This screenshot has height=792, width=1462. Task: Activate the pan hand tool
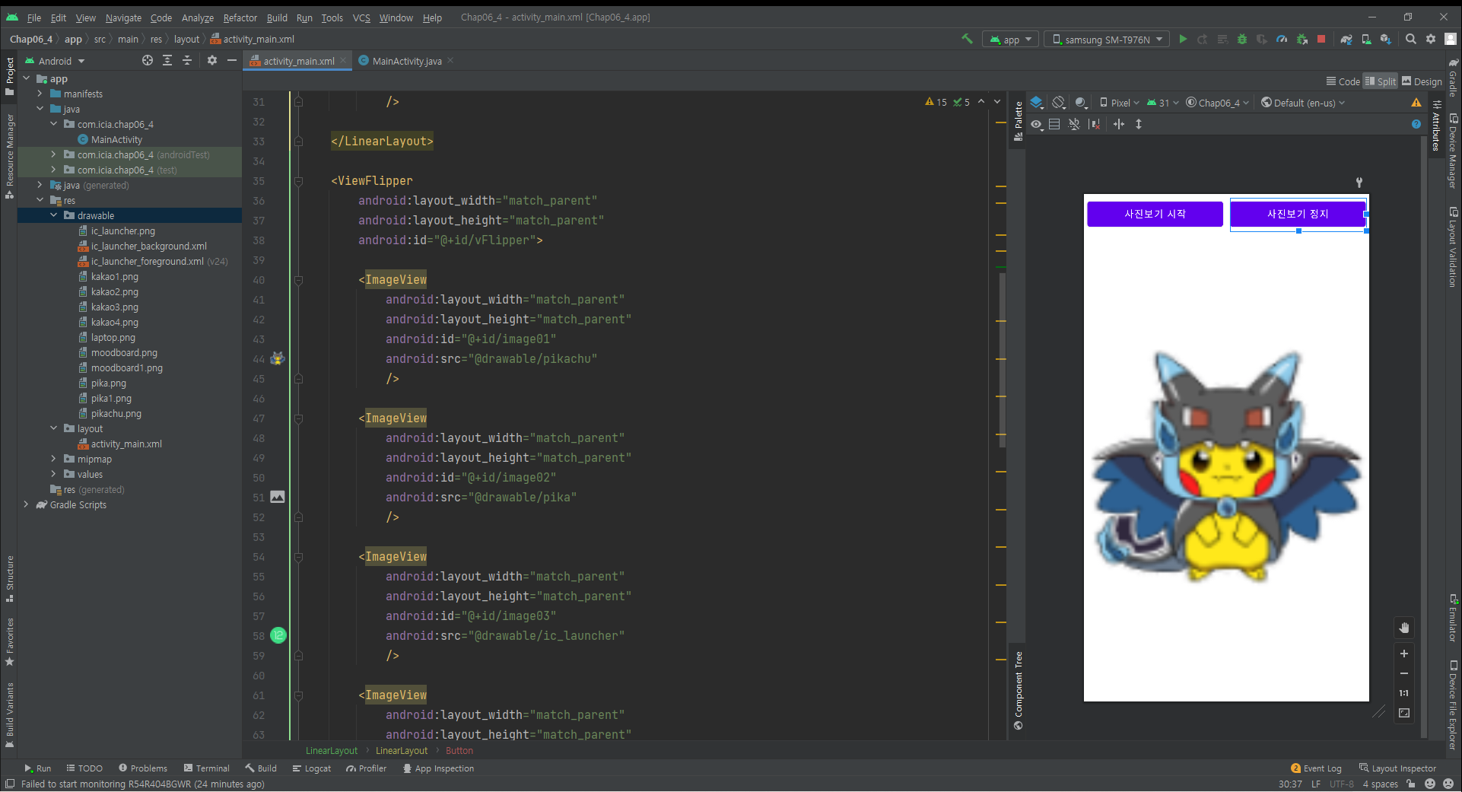point(1404,628)
